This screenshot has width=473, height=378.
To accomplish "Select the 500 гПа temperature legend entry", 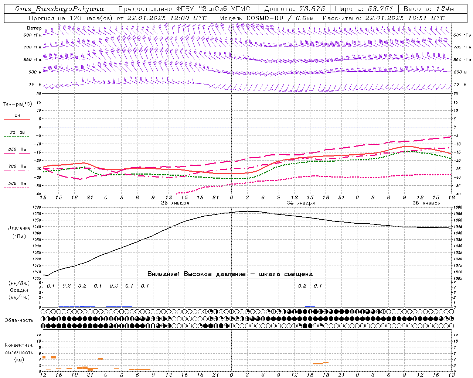I will [17, 185].
